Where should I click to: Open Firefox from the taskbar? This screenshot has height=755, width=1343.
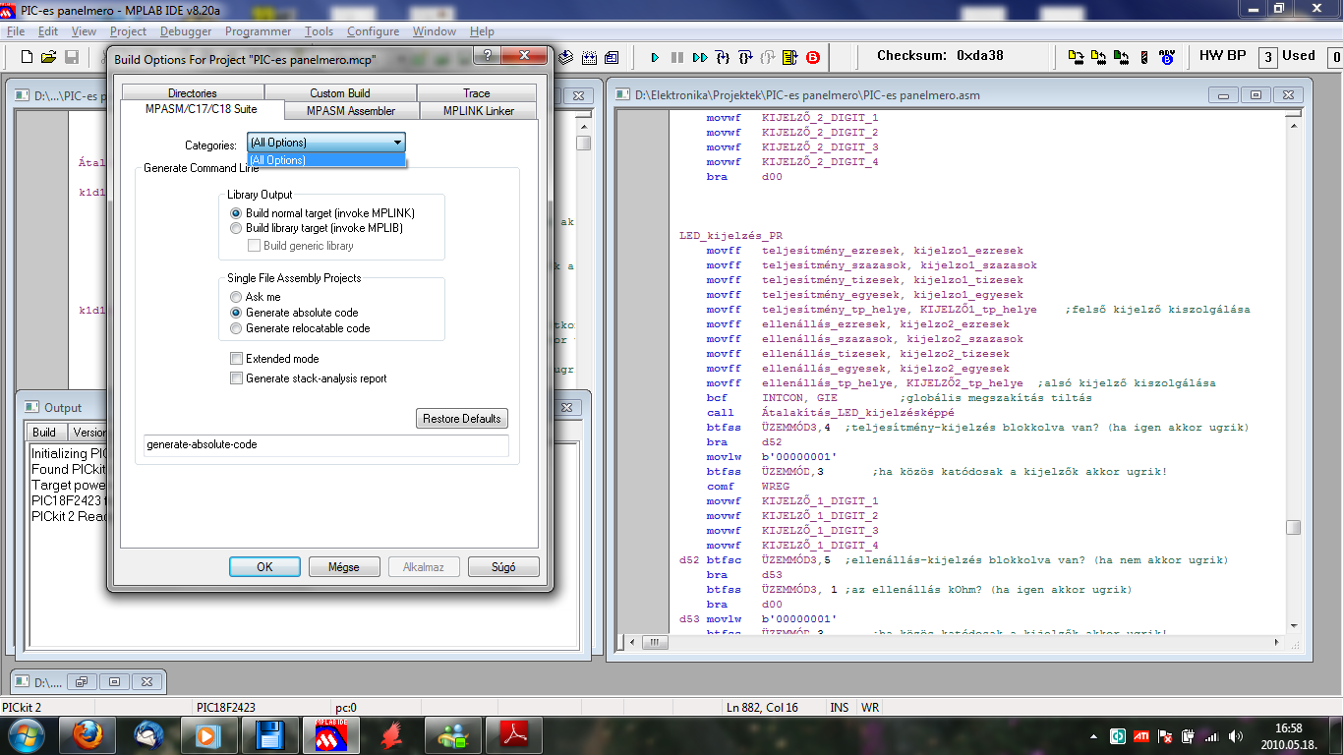[x=88, y=734]
